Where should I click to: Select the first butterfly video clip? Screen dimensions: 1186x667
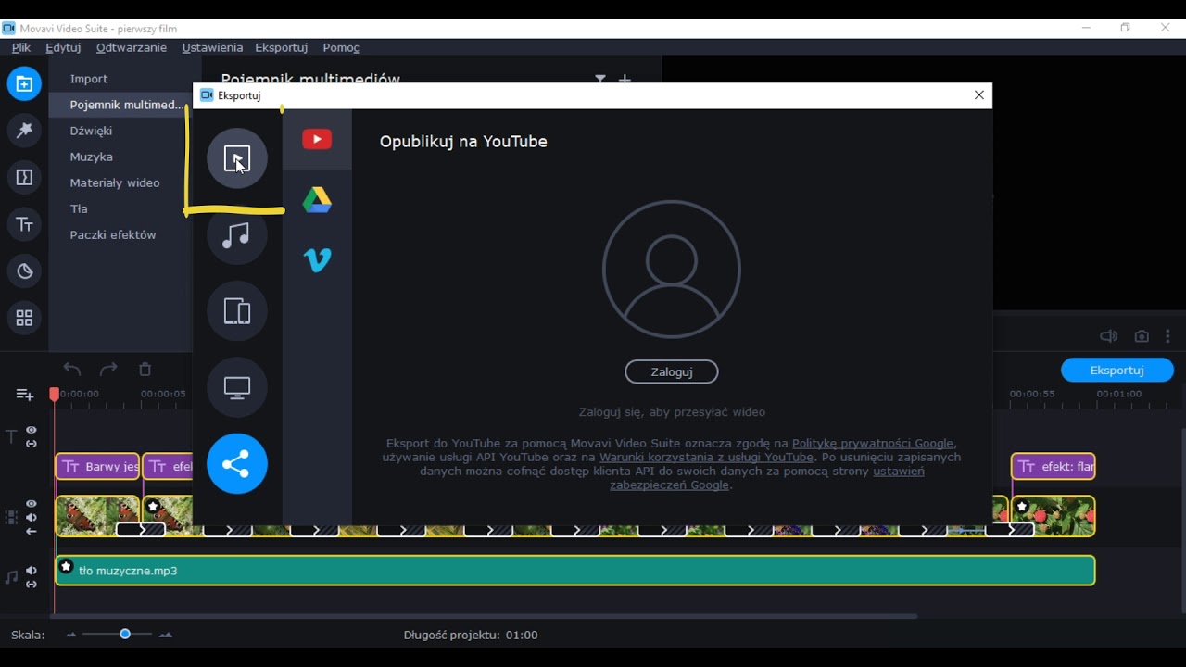point(97,516)
